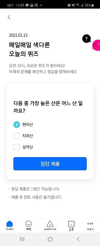Tap the battery indicator in status bar

click(93, 5)
